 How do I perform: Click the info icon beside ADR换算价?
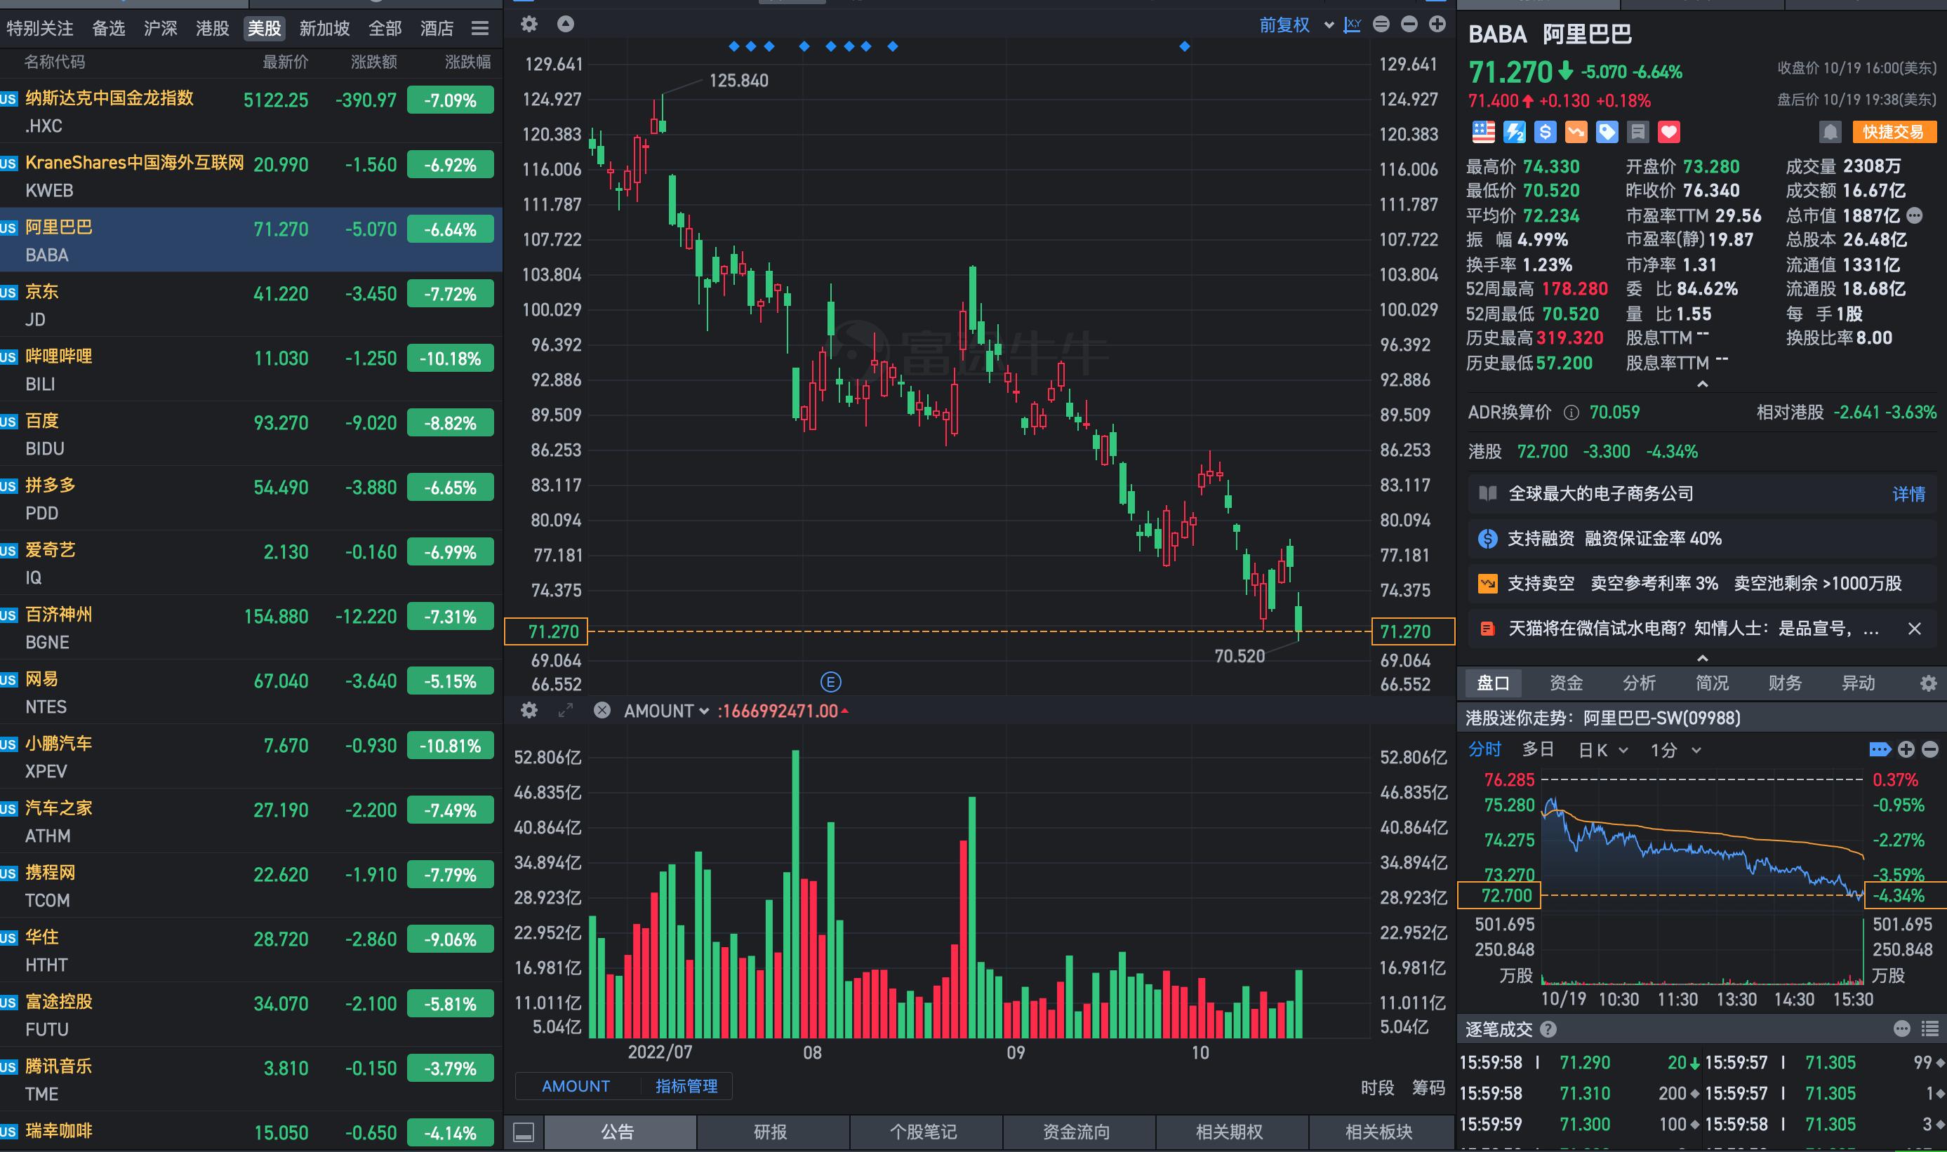point(1571,413)
